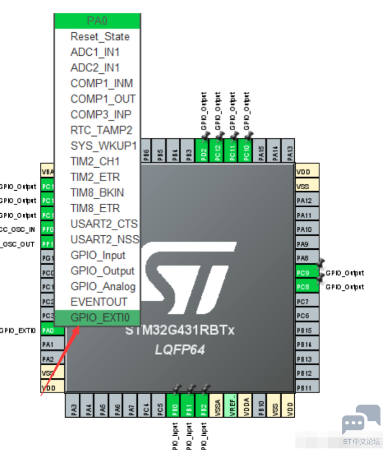Select COMP1_OUT in pin menu
385x450 pixels.
pyautogui.click(x=97, y=99)
